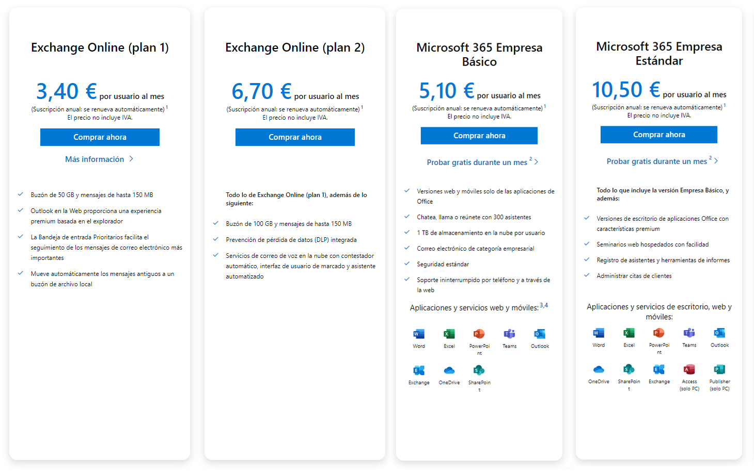
Task: Click the SharePoint icon under Empresa Estándar
Action: (629, 369)
